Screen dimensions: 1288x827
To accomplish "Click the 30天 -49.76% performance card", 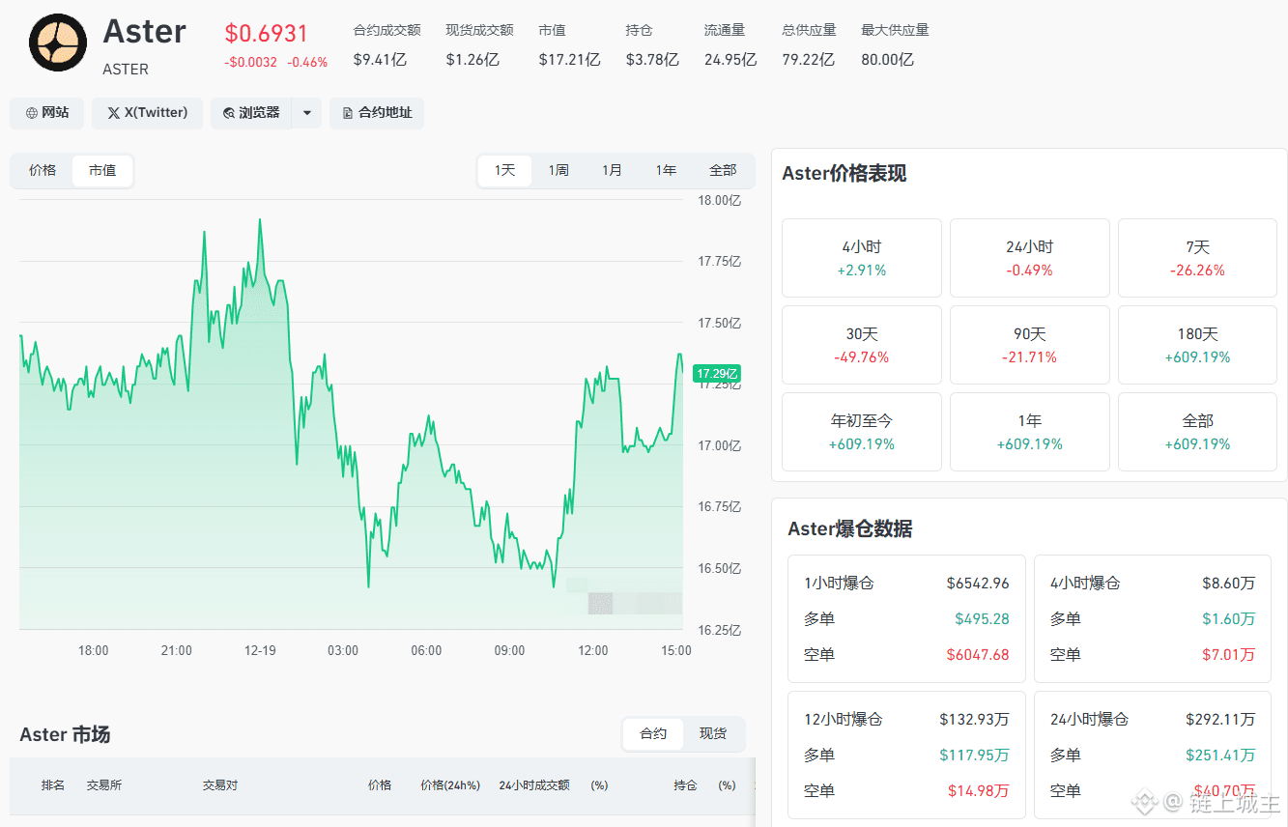I will 862,345.
